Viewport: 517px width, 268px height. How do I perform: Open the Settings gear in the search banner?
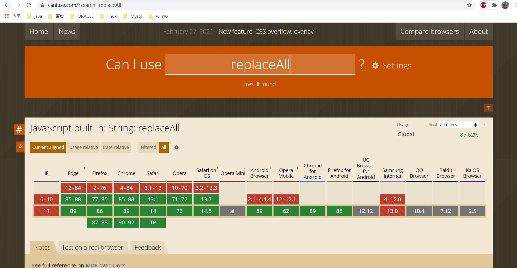click(375, 65)
